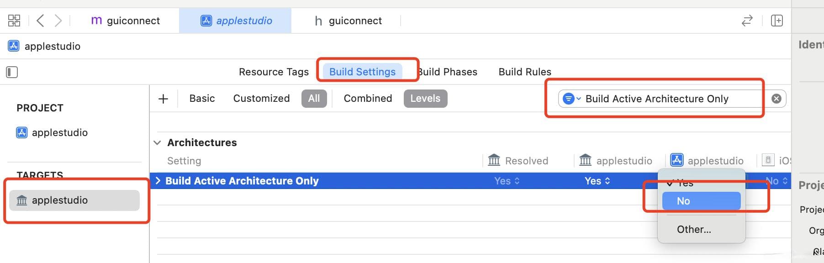Select the applestudio target in TARGETS
Image resolution: width=824 pixels, height=263 pixels.
74,200
